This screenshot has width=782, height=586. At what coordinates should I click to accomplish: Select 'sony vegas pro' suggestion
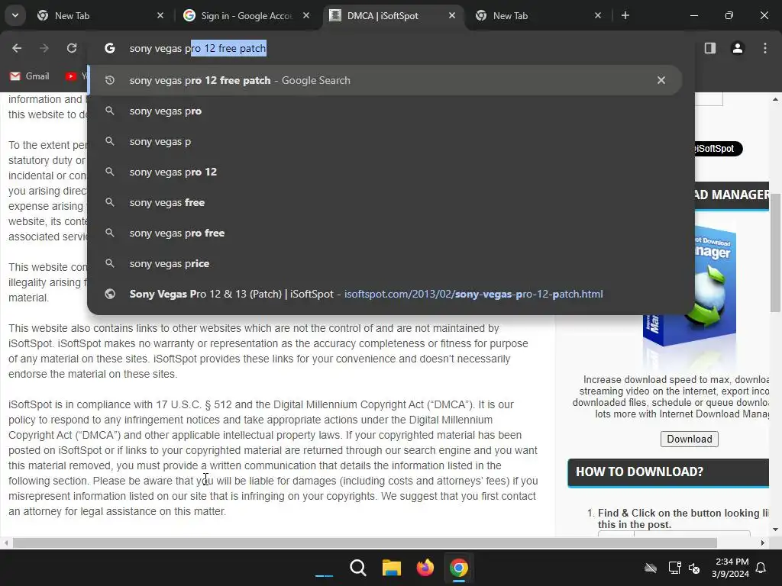[385, 111]
